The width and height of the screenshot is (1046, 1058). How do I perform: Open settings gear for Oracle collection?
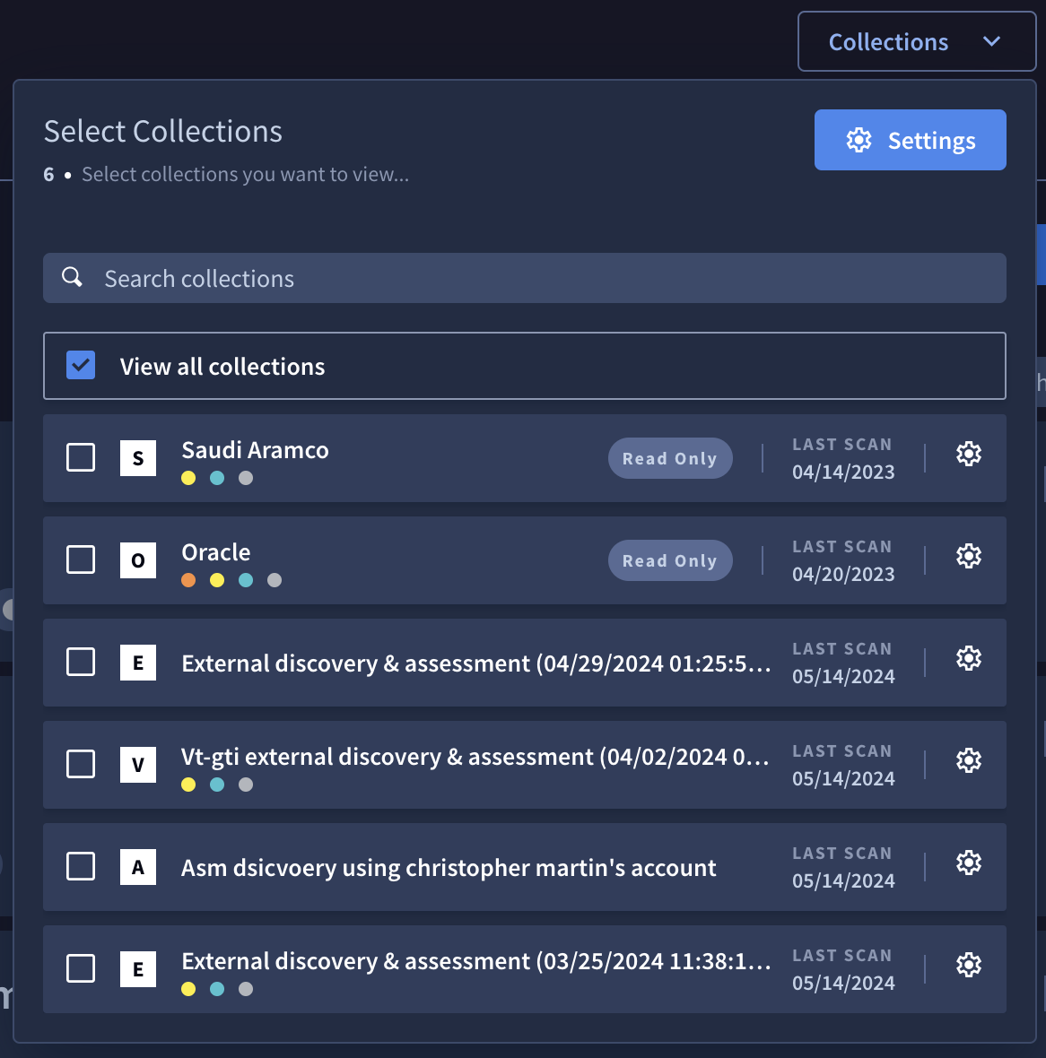tap(968, 556)
